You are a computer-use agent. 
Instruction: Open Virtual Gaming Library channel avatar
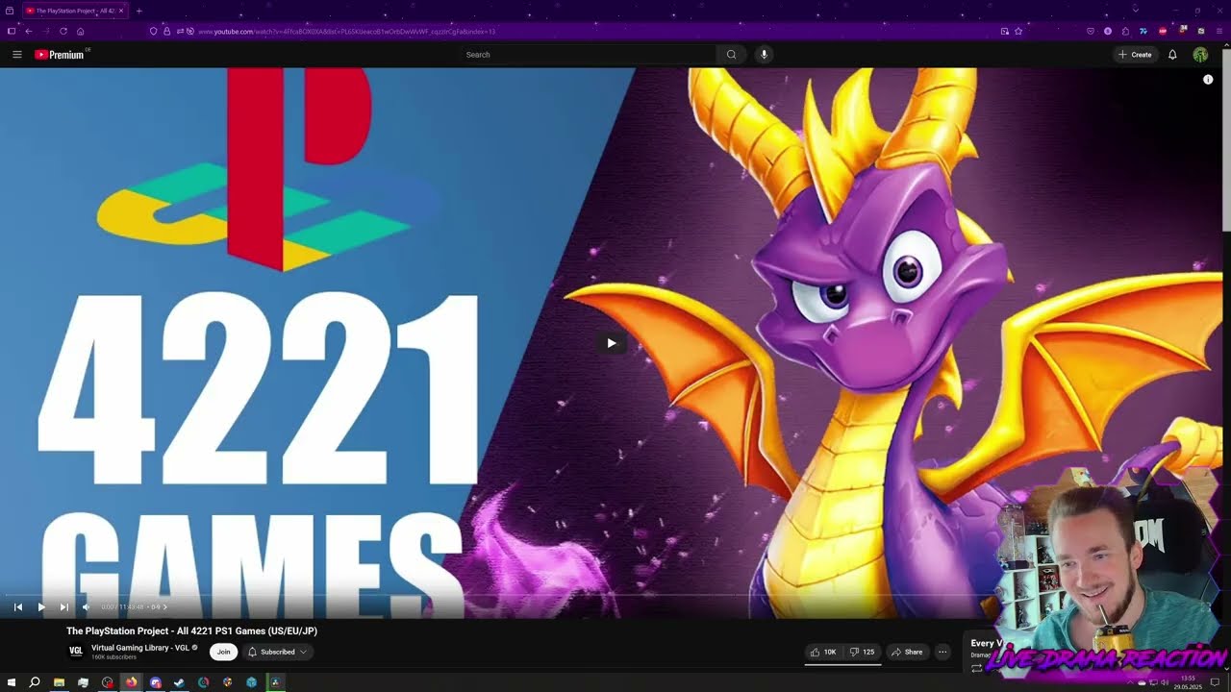[76, 652]
